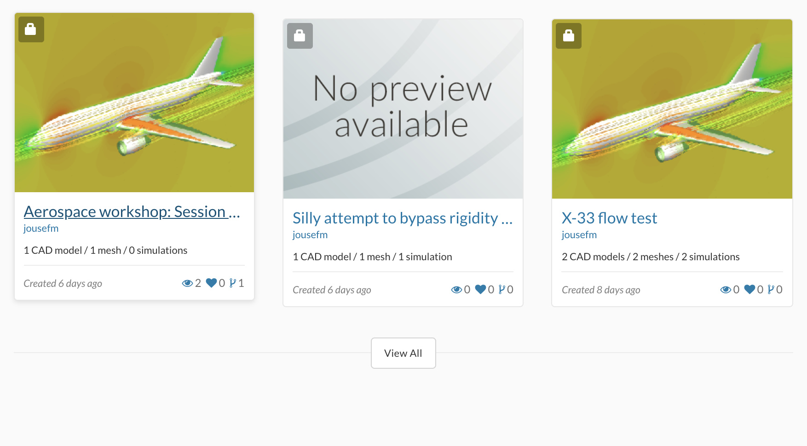Click fork icon on Silly attempt card

[x=502, y=290]
